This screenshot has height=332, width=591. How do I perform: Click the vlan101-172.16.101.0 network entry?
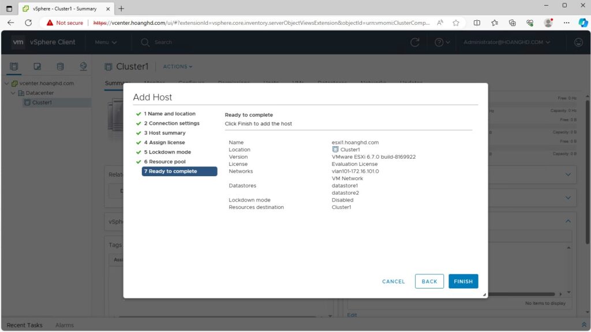[355, 171]
